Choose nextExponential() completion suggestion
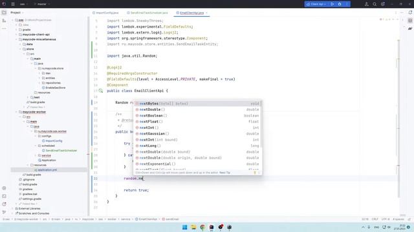This screenshot has width=414, height=232. coord(197,164)
